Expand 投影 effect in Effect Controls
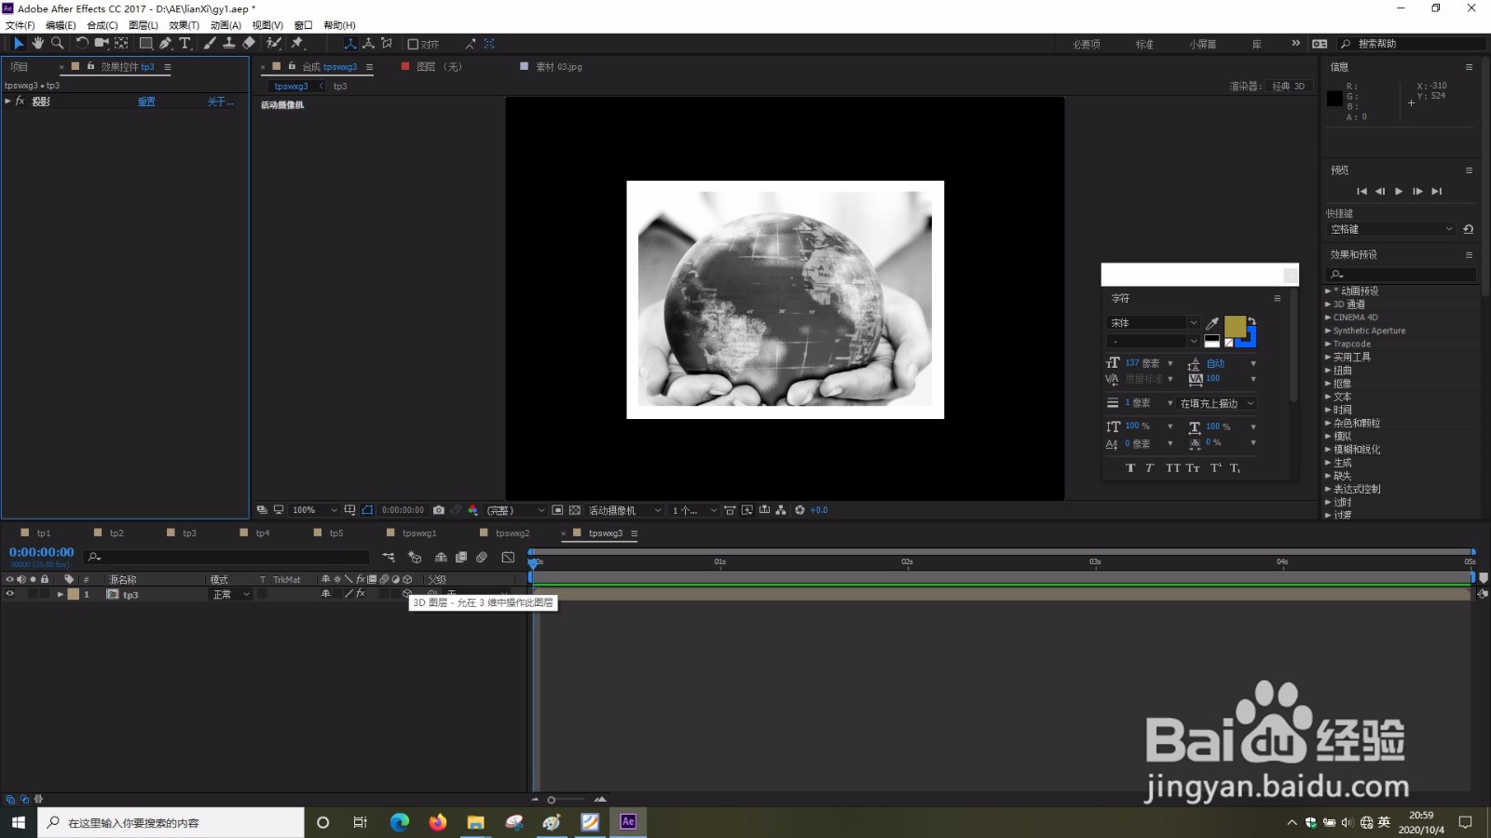 [x=7, y=101]
